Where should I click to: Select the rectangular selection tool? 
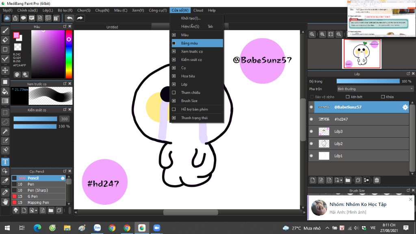[x=5, y=113]
